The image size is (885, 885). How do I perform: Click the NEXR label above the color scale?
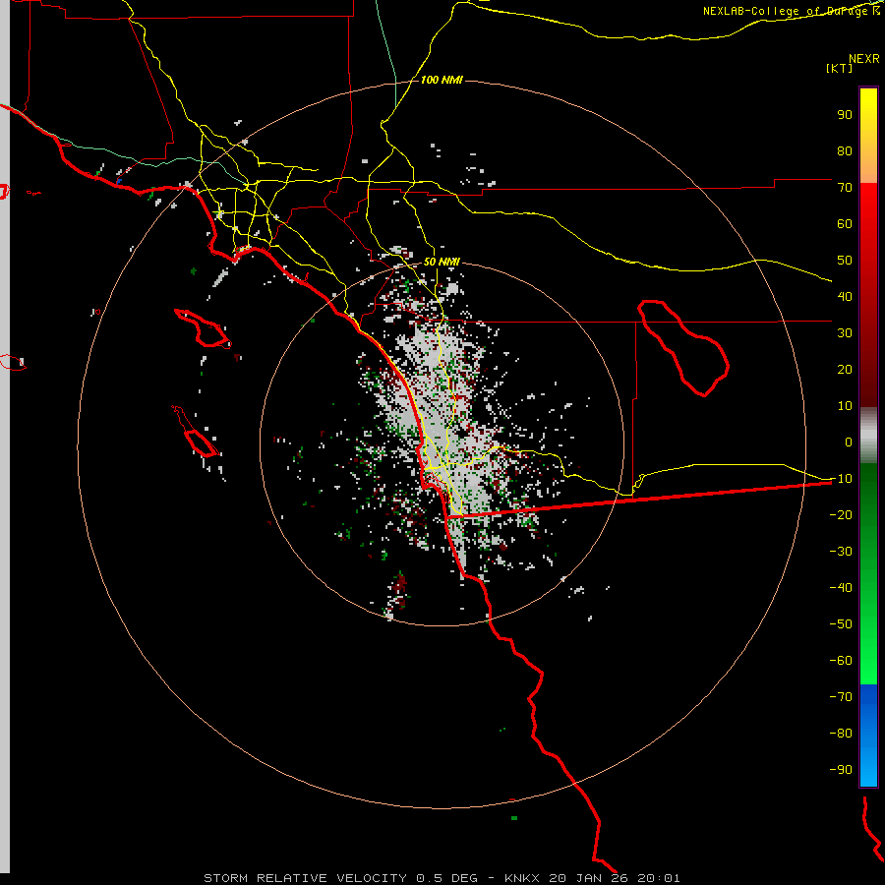(x=864, y=59)
